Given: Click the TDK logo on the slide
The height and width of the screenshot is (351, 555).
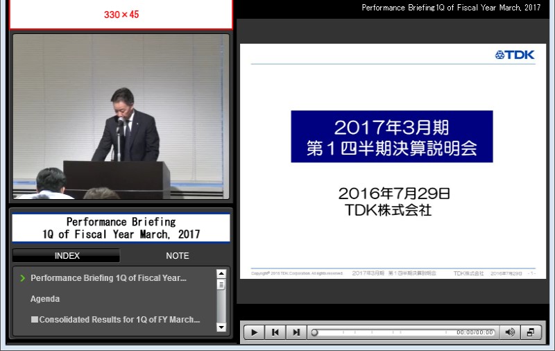Looking at the screenshot, I should point(515,55).
